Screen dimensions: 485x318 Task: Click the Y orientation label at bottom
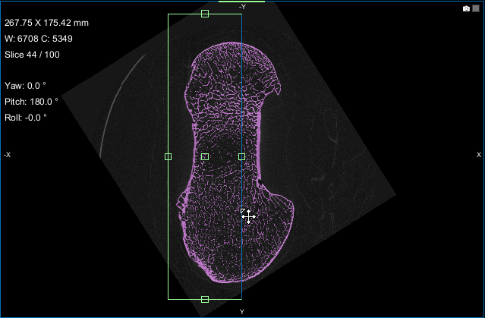(x=242, y=311)
